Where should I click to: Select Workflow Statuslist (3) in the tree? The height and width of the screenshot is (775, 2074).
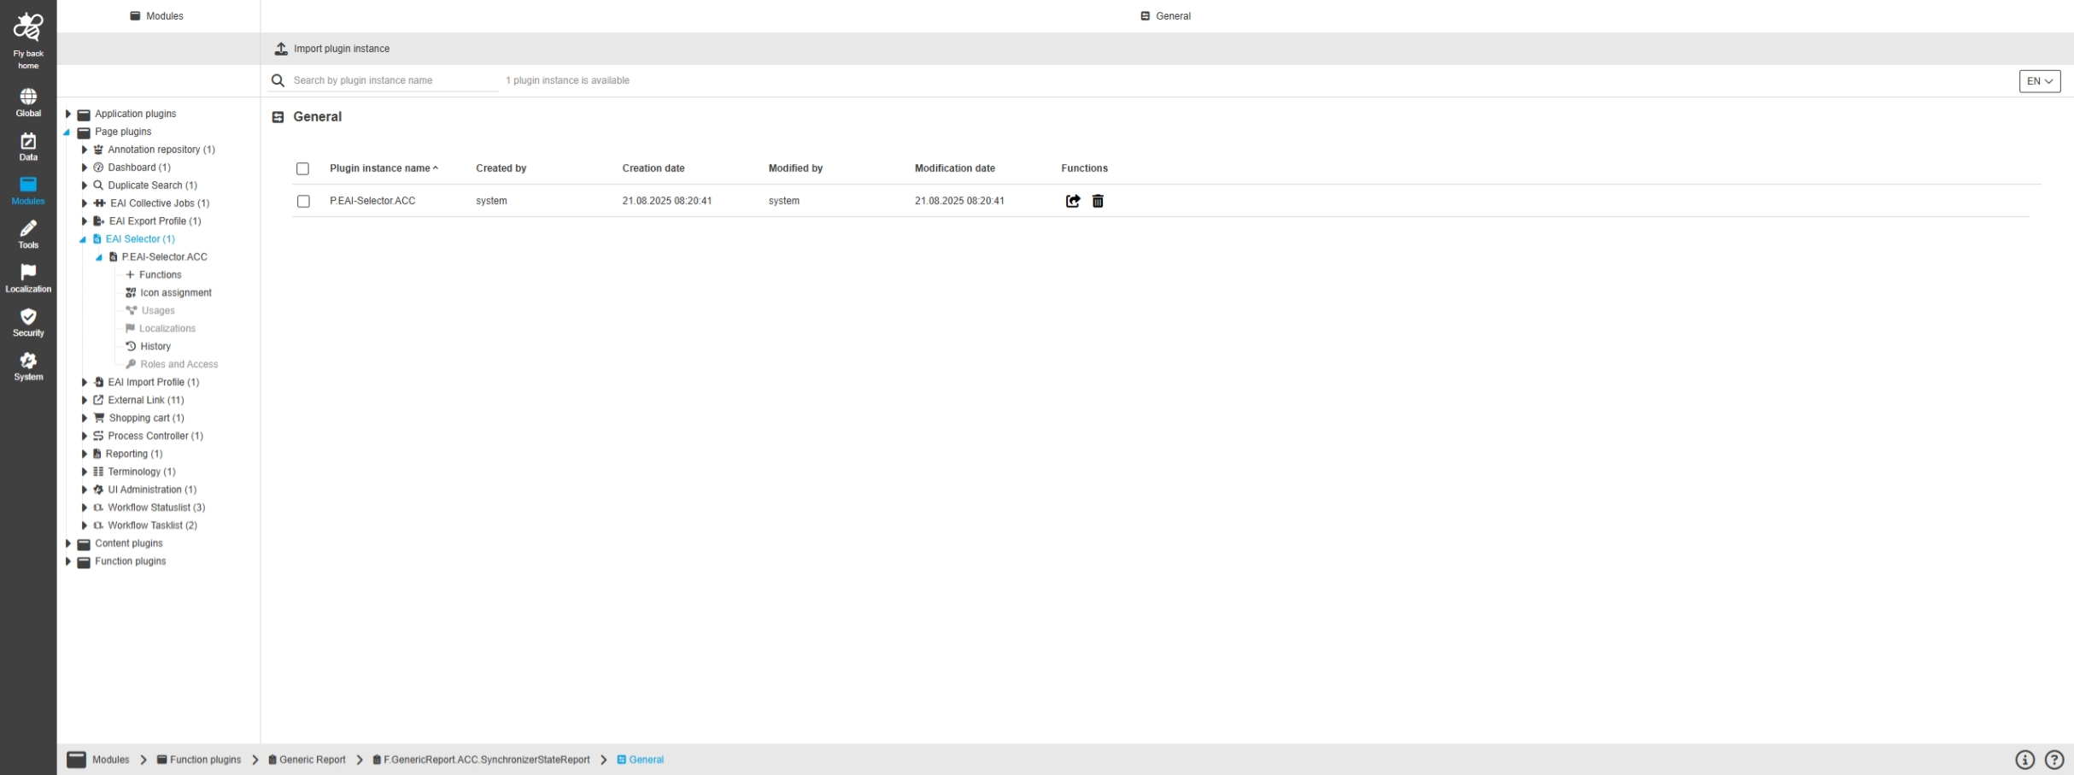[156, 508]
